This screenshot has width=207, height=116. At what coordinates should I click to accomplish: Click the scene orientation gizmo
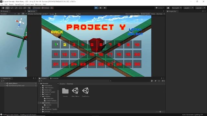(20, 22)
